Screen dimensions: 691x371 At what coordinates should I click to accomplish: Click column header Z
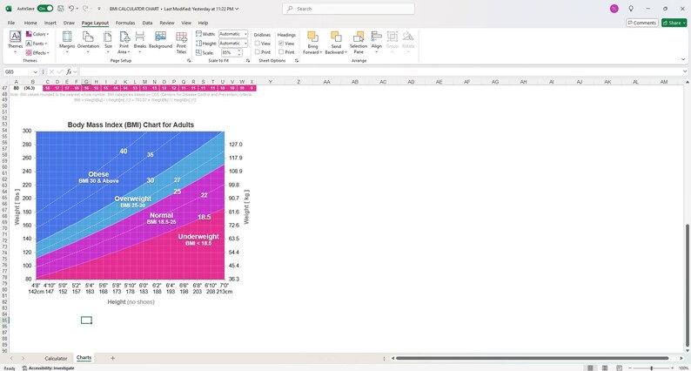tap(299, 82)
